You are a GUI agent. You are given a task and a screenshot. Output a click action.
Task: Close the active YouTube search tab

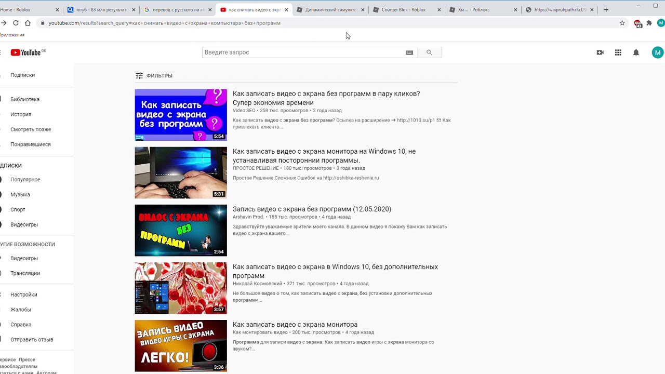pos(286,9)
